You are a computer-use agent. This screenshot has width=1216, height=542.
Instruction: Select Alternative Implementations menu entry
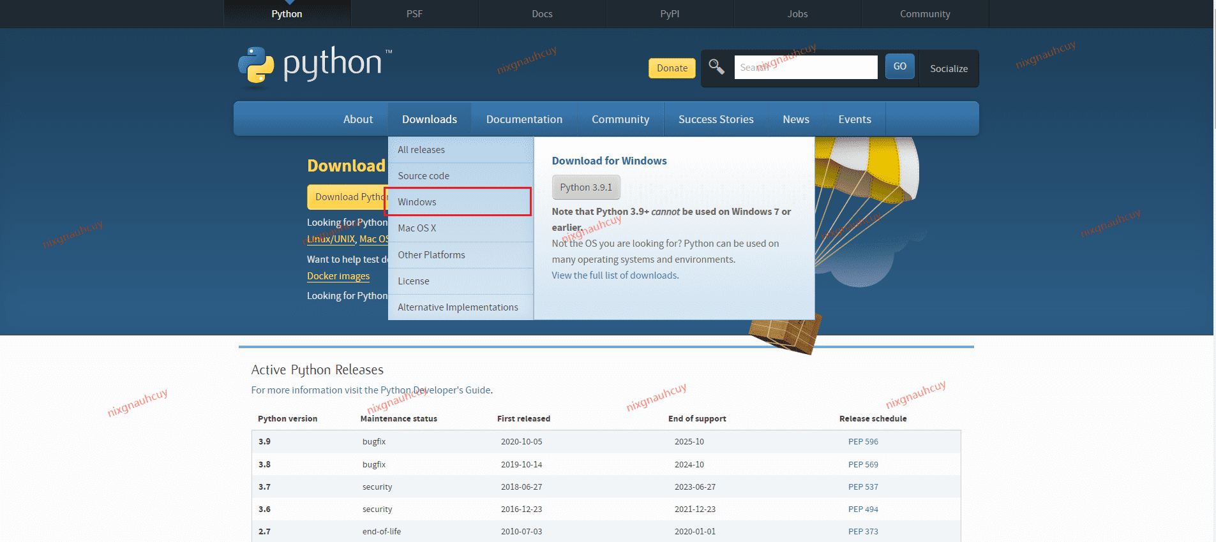pos(458,307)
